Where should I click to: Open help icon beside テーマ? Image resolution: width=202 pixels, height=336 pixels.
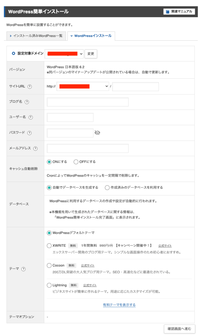(x=24, y=269)
